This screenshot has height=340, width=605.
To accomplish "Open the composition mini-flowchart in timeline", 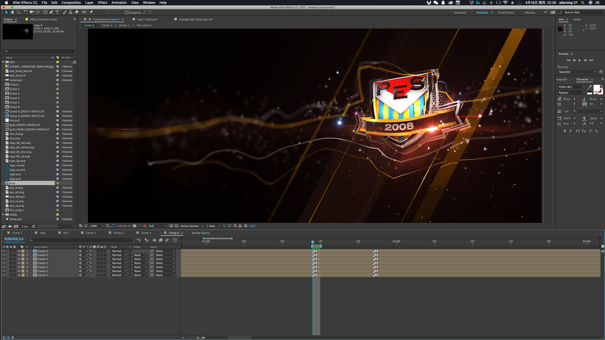I will (138, 240).
